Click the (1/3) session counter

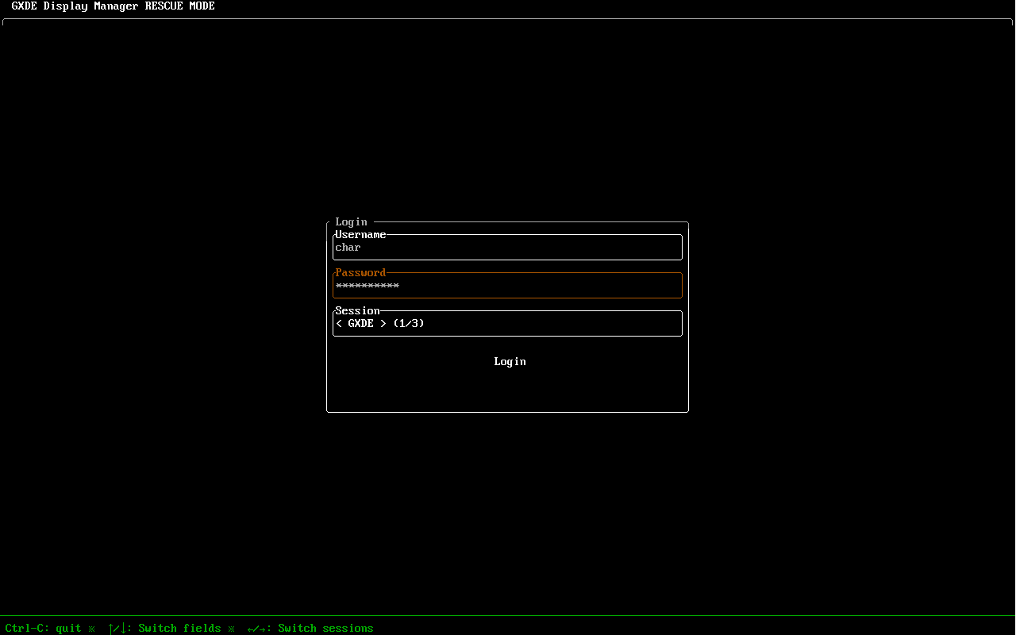(409, 323)
